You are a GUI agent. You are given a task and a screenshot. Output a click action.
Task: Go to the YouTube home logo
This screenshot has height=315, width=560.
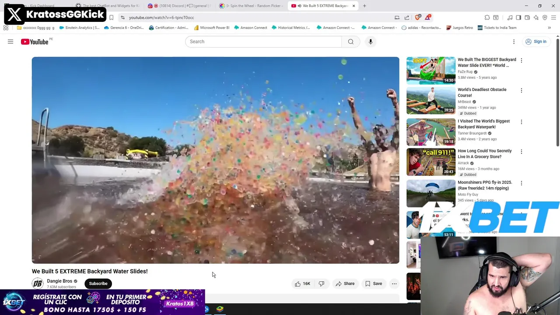point(35,42)
